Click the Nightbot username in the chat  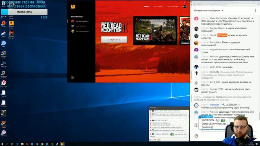pos(214,105)
